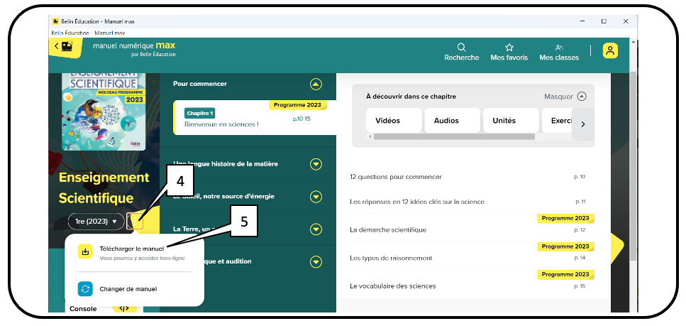
Task: Click the Recherche magnifier icon
Action: [461, 48]
